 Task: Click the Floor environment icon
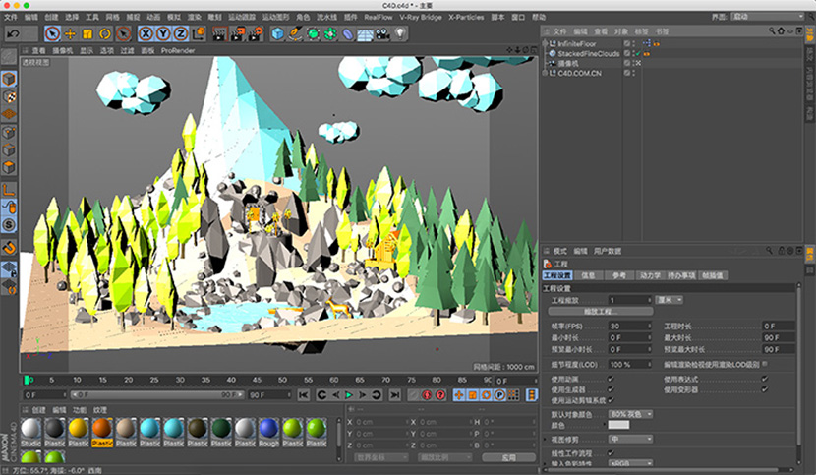click(365, 33)
